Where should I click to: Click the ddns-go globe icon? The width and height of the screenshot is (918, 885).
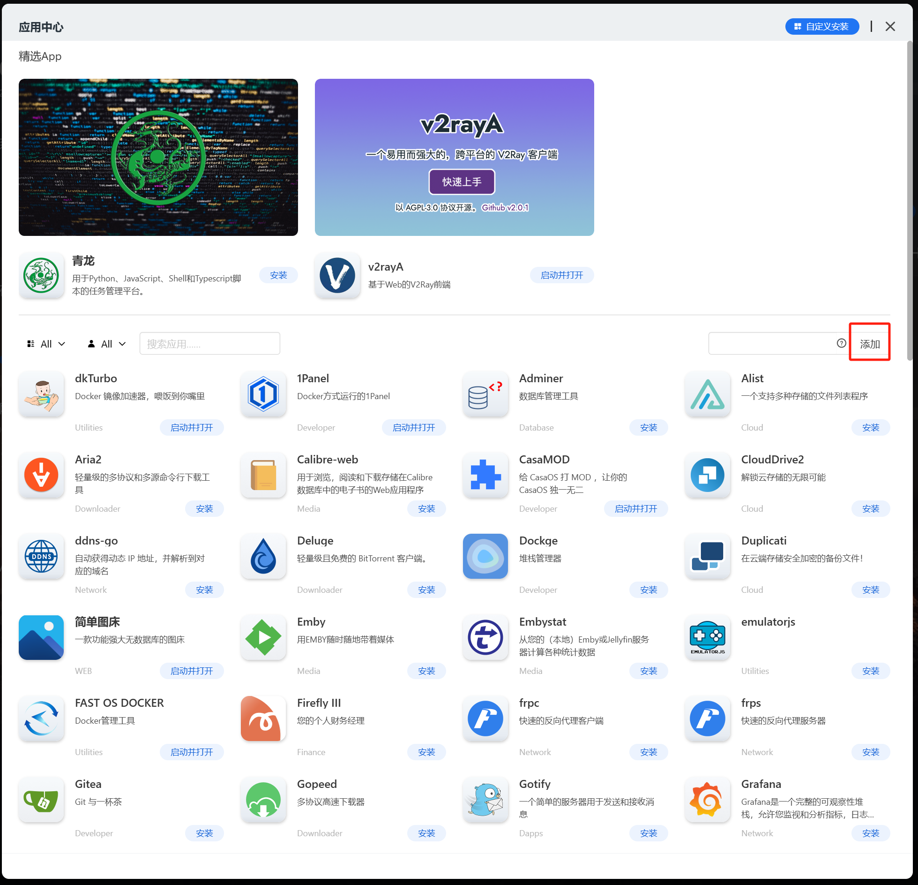41,556
